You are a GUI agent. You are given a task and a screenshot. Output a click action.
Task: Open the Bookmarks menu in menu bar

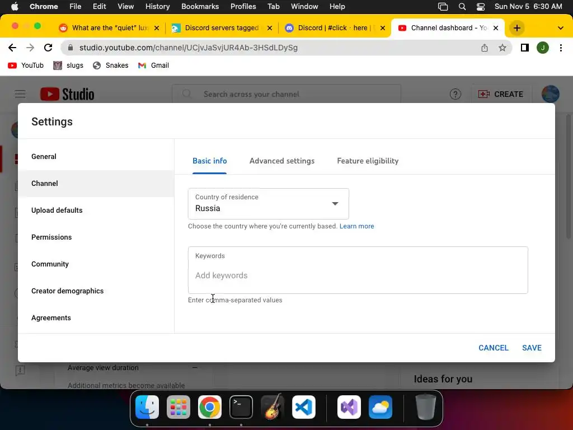[200, 6]
